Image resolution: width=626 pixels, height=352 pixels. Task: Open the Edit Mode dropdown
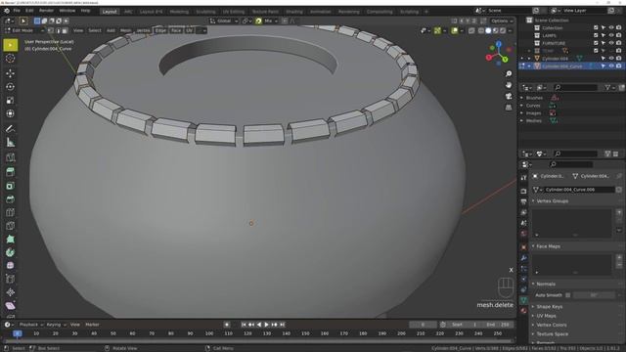(x=24, y=30)
